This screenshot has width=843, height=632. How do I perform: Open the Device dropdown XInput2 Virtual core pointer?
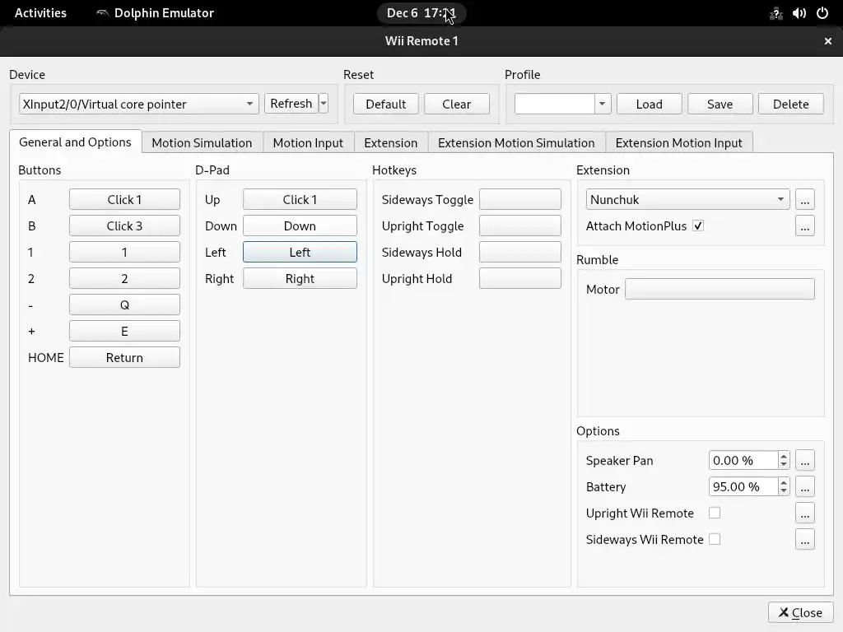coord(138,104)
